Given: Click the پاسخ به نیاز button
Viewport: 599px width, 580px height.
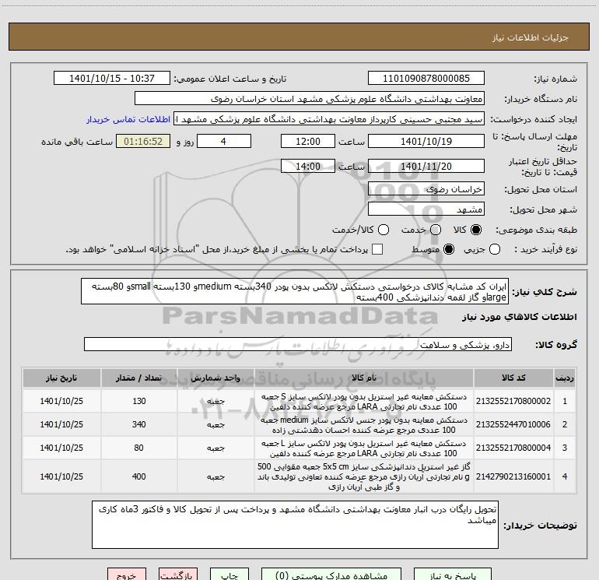Looking at the screenshot, I should coord(453,575).
